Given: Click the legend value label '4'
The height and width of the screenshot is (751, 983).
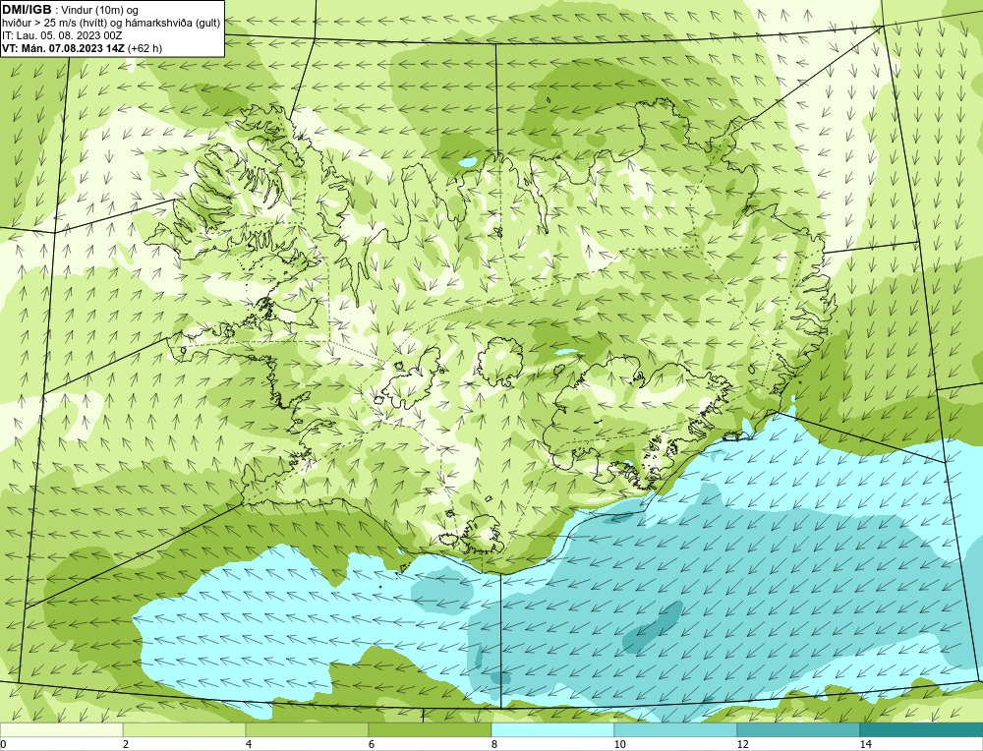Looking at the screenshot, I should (249, 744).
